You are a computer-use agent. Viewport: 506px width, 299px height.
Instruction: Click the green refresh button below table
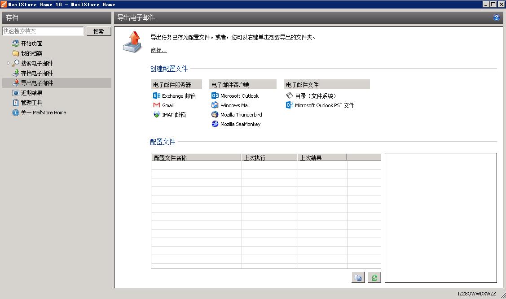coord(374,277)
